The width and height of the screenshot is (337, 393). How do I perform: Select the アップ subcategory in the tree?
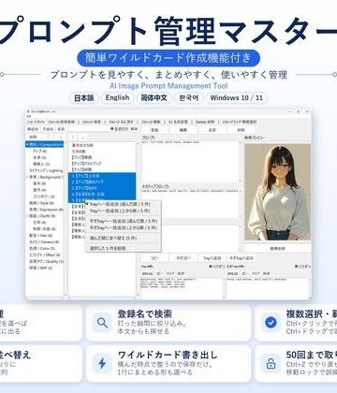pos(39,151)
